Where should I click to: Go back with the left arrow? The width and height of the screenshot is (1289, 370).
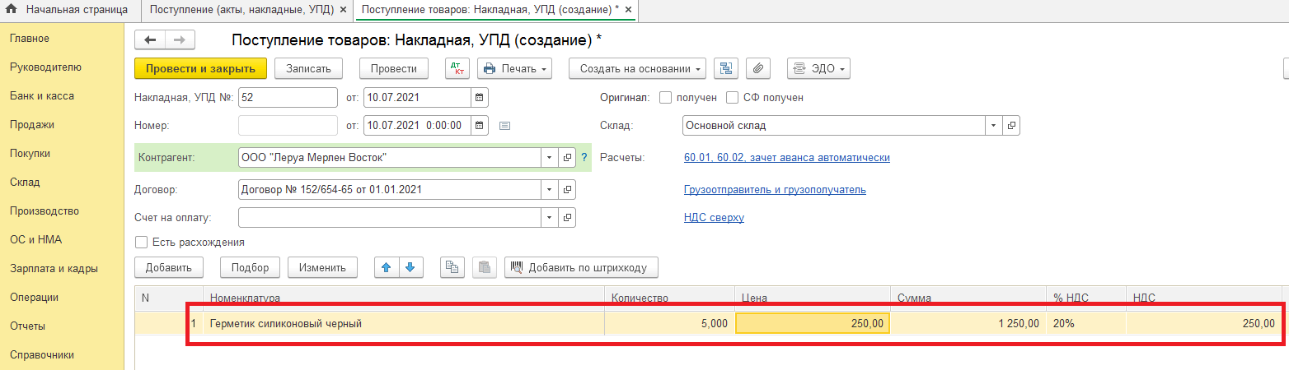click(x=151, y=40)
